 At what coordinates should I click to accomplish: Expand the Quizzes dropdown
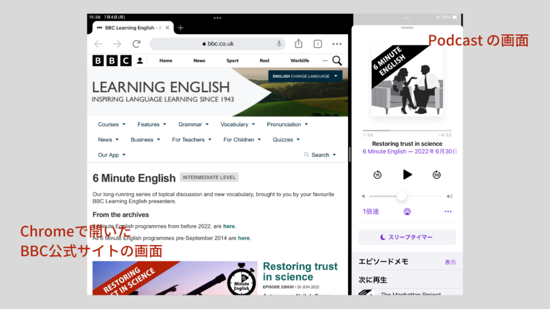pos(287,139)
